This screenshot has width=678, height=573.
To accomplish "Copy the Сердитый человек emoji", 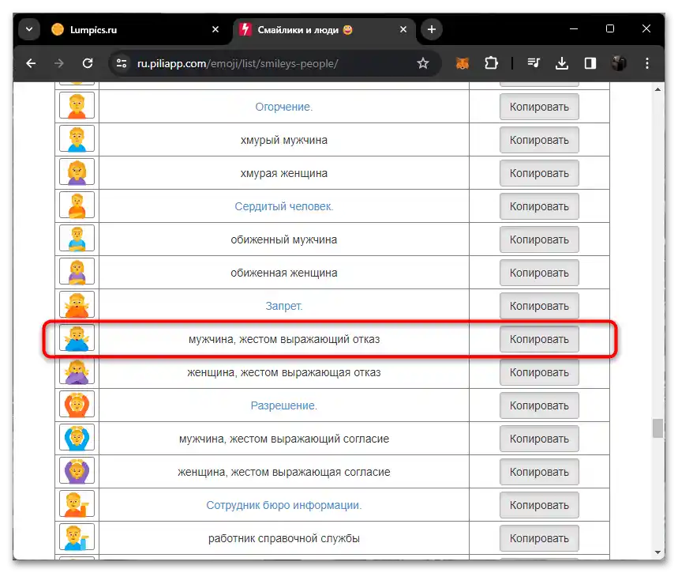I will tap(539, 206).
